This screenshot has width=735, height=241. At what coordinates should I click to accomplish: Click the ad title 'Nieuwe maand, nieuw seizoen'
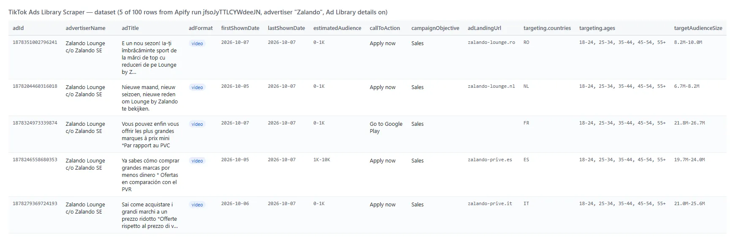click(150, 98)
